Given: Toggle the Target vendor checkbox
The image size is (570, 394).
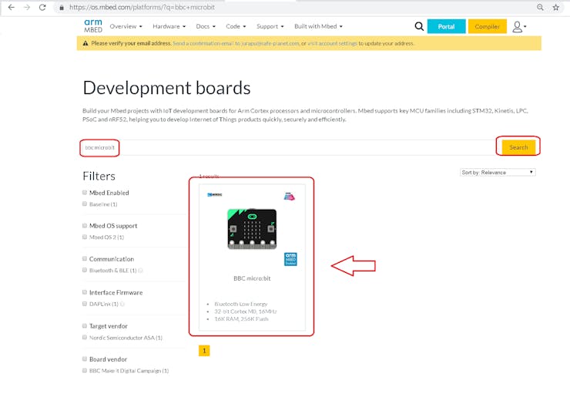Looking at the screenshot, I should (85, 326).
